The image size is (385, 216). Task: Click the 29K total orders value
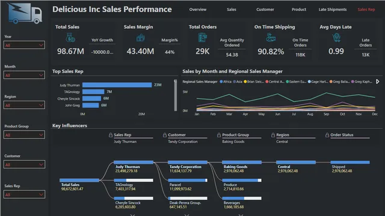click(203, 52)
